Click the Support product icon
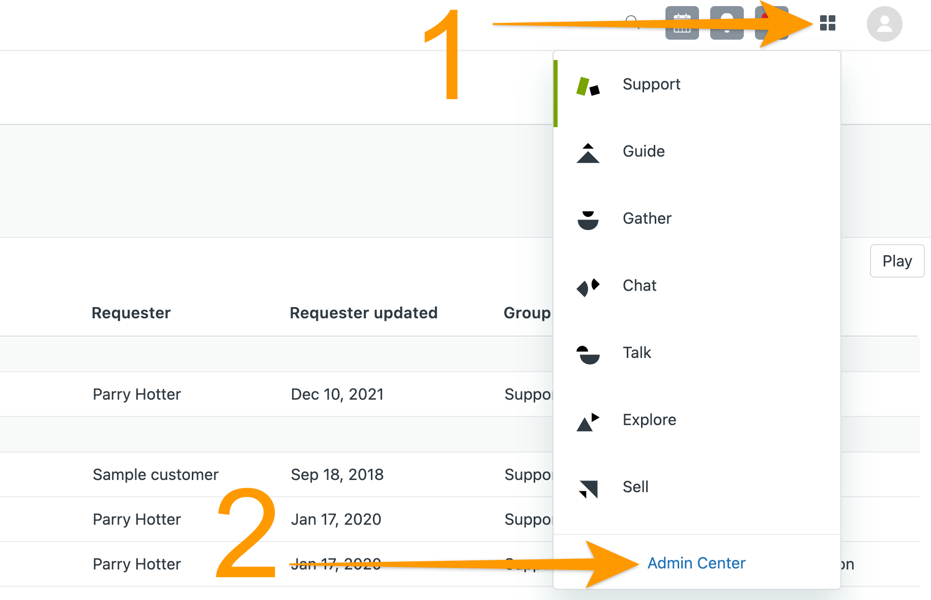 coord(588,86)
